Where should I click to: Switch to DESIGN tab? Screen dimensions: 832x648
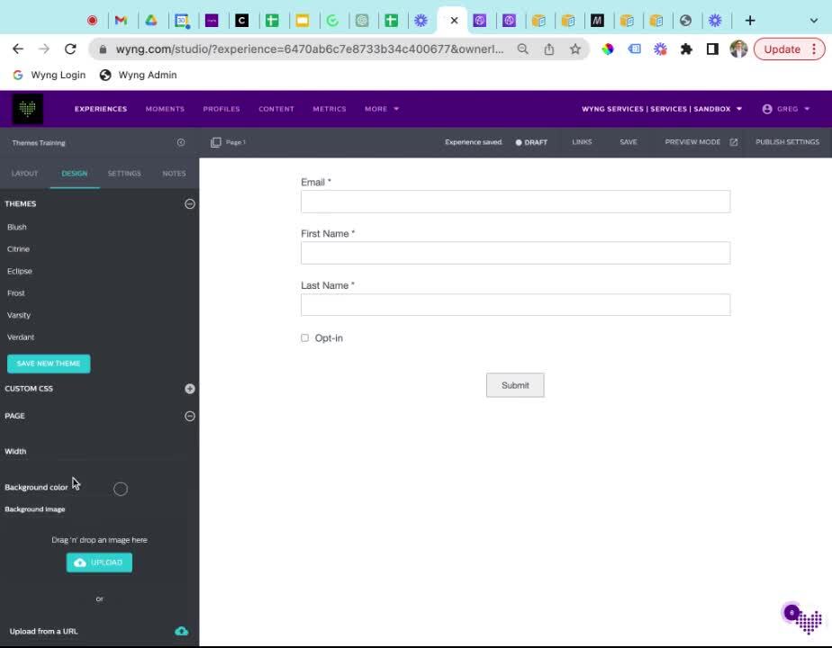[x=74, y=174]
